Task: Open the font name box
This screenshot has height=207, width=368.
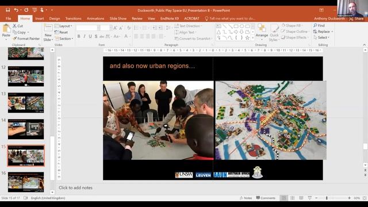Action: coord(87,28)
